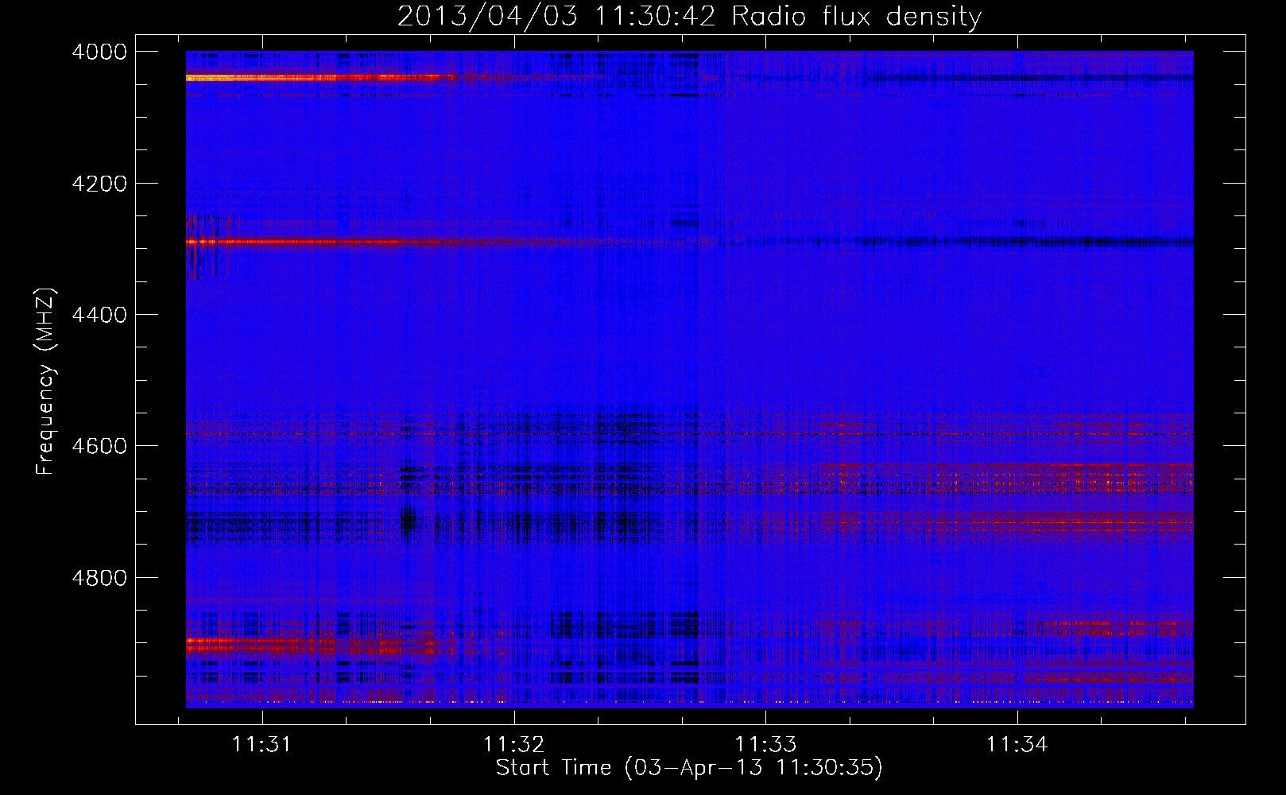Select the 4400 frequency axis label
Screen dimensions: 1286x795
tap(99, 315)
